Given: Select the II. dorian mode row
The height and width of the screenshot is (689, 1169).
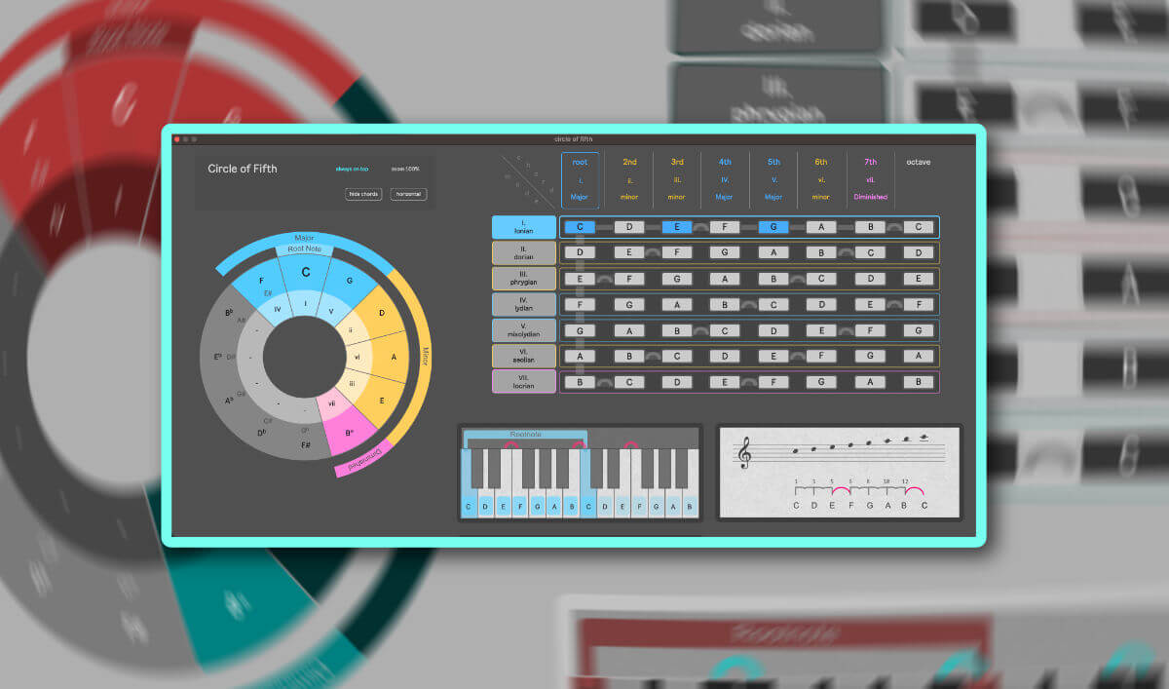Looking at the screenshot, I should tap(524, 253).
